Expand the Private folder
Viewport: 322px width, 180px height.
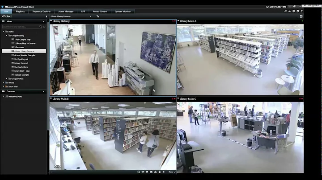coord(4,82)
